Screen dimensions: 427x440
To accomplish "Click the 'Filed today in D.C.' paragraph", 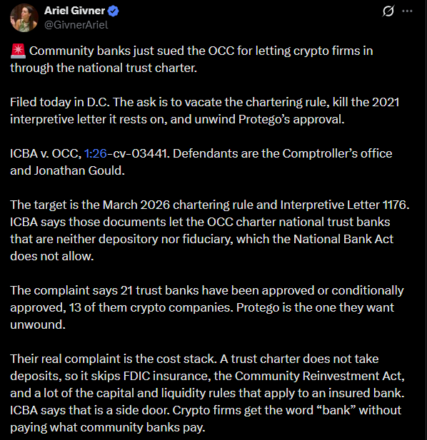I will coord(204,111).
